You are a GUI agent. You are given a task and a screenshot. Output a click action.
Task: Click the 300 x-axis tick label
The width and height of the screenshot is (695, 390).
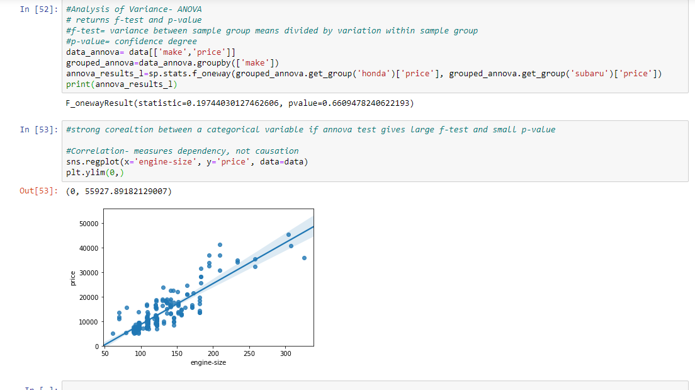(x=286, y=353)
